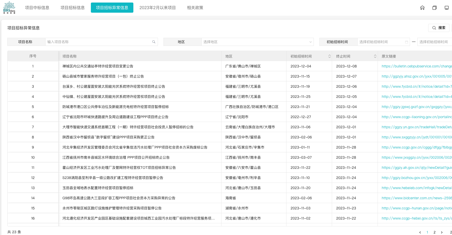452x235 pixels.
Task: Open sxggzyjy.cn link in row 8
Action: 417,137
